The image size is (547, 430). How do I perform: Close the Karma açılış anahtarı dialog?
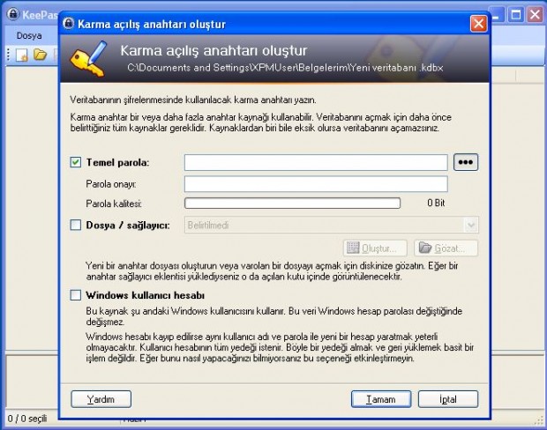(478, 24)
